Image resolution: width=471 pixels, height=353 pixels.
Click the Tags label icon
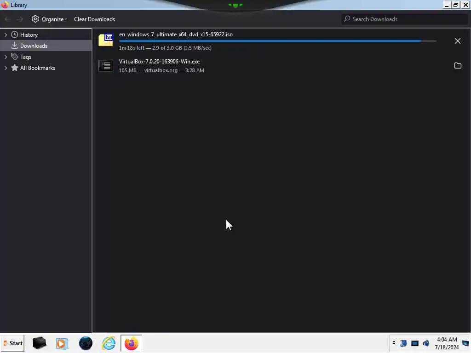coord(14,57)
